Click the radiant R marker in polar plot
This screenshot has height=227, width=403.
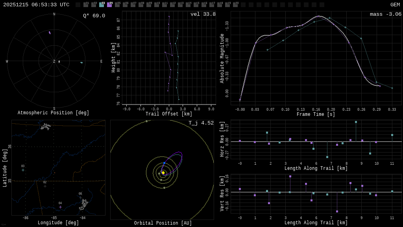(x=59, y=62)
